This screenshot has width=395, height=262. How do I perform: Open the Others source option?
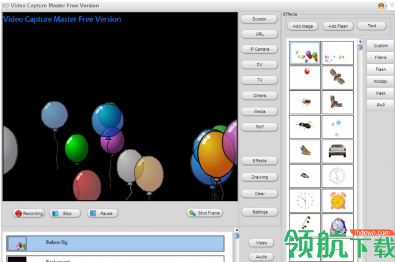point(259,96)
